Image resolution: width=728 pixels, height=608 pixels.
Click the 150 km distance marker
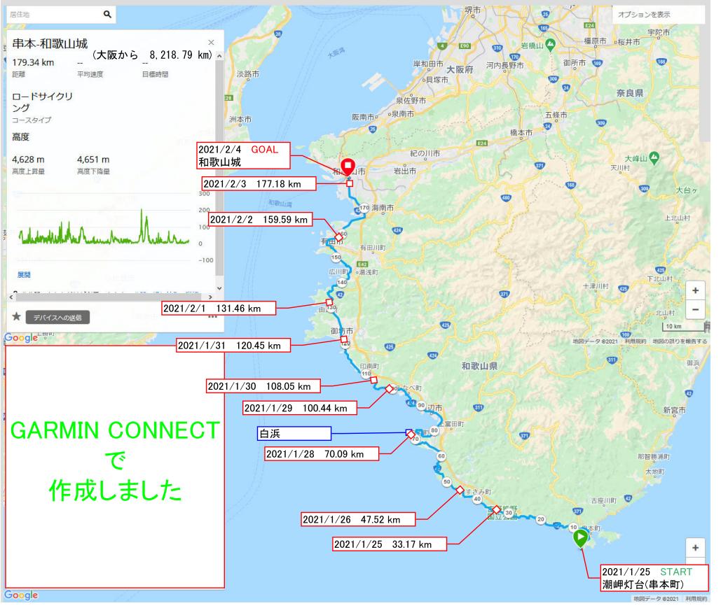(336, 257)
